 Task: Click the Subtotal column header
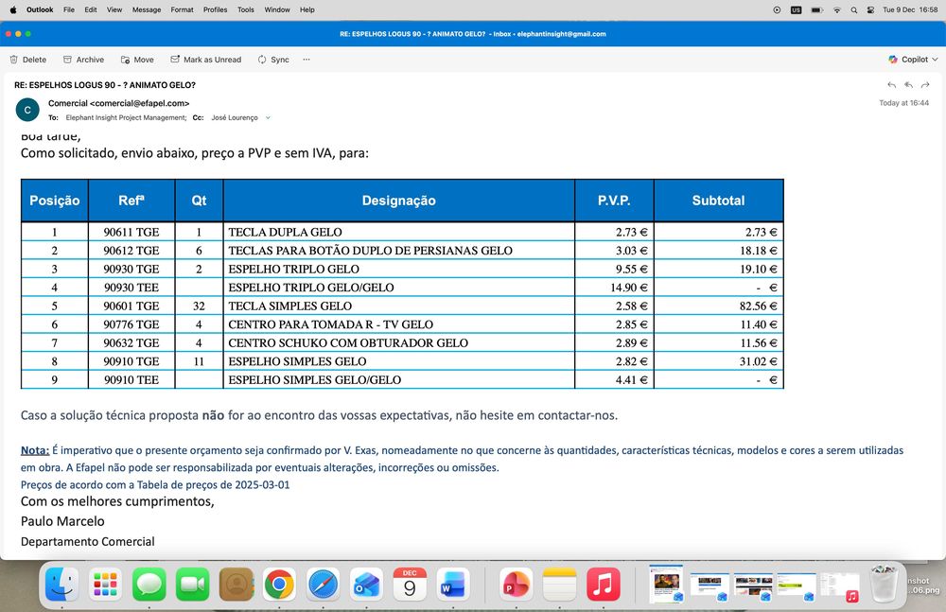pos(719,201)
